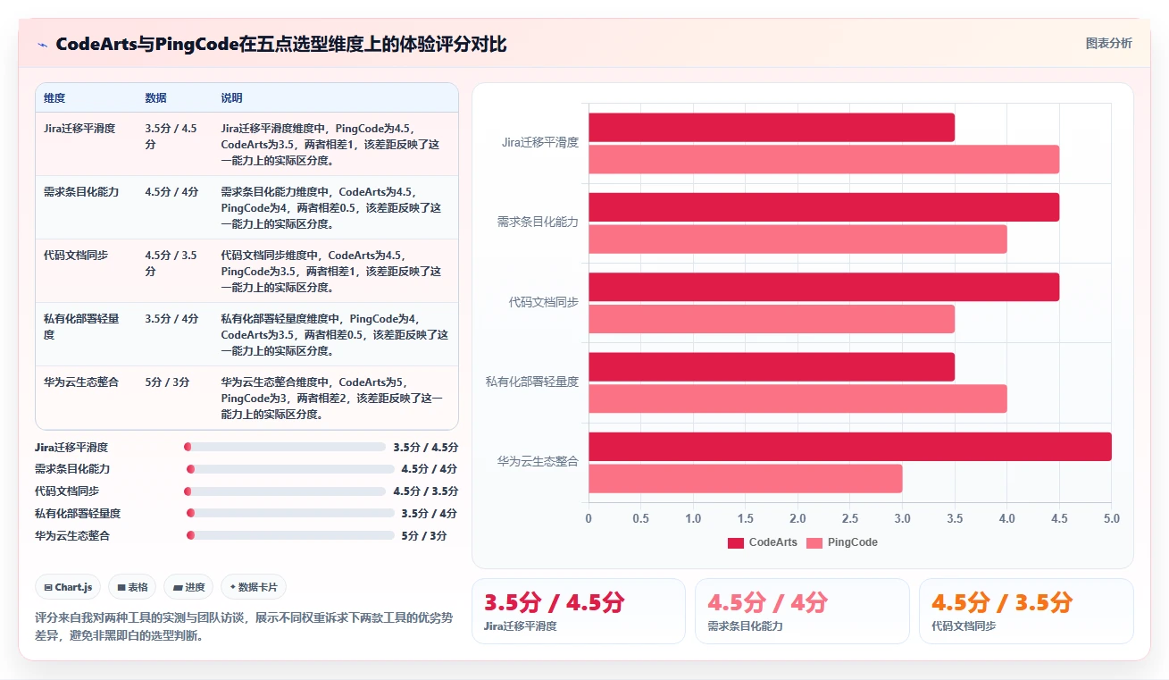The image size is (1169, 680).
Task: Click the lightning icon before the page title
Action: 42,45
